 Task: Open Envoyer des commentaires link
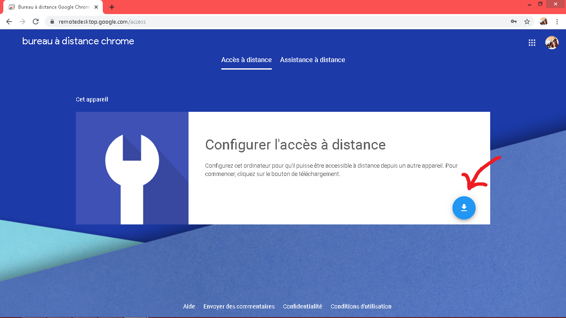pyautogui.click(x=239, y=306)
